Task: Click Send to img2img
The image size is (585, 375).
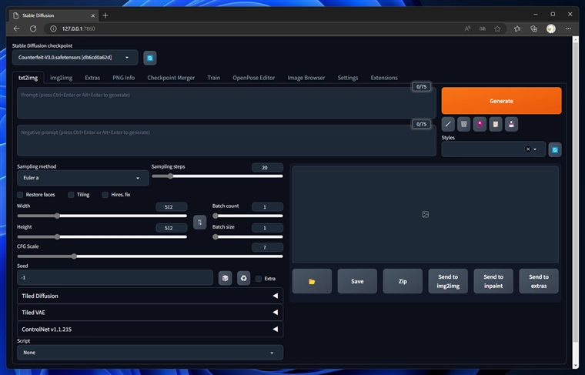Action: pos(448,281)
